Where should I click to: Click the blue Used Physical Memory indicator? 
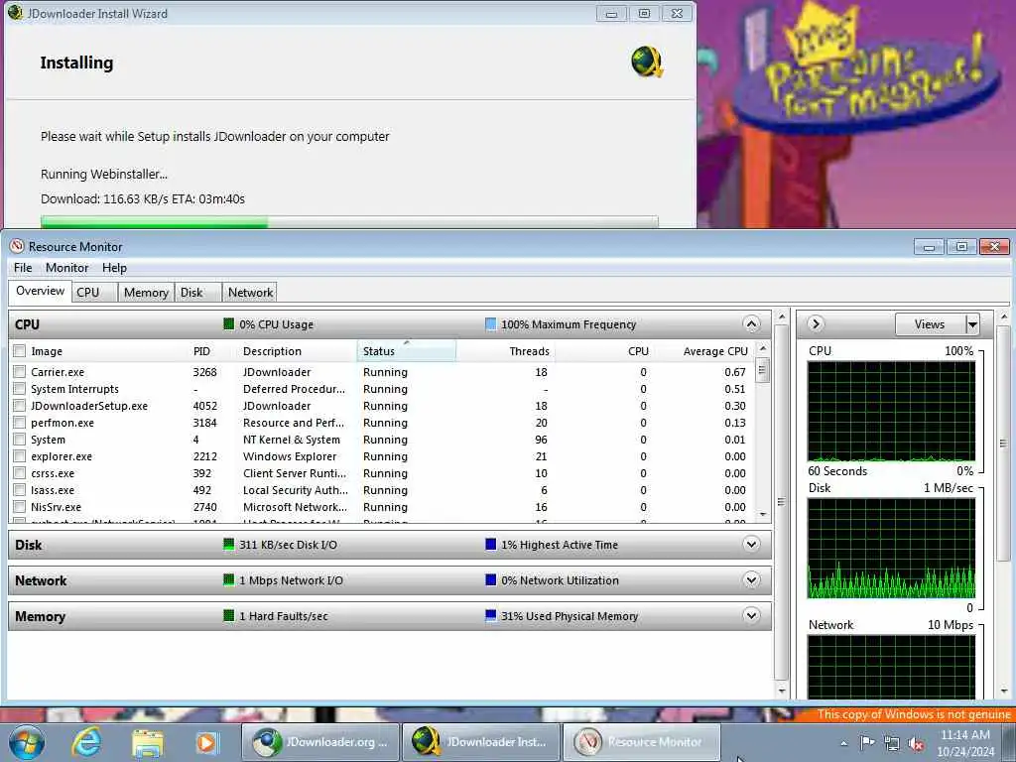(x=490, y=615)
